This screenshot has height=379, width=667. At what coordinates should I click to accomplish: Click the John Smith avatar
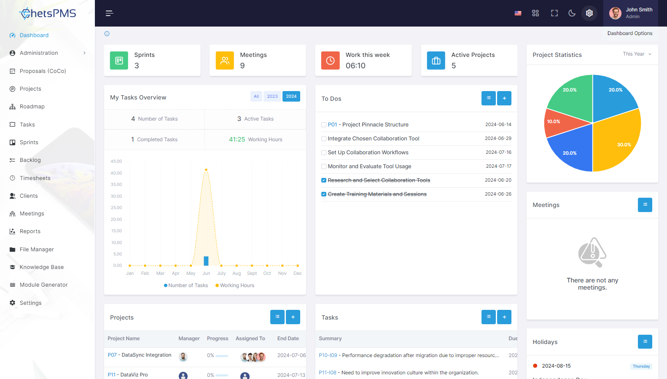615,13
